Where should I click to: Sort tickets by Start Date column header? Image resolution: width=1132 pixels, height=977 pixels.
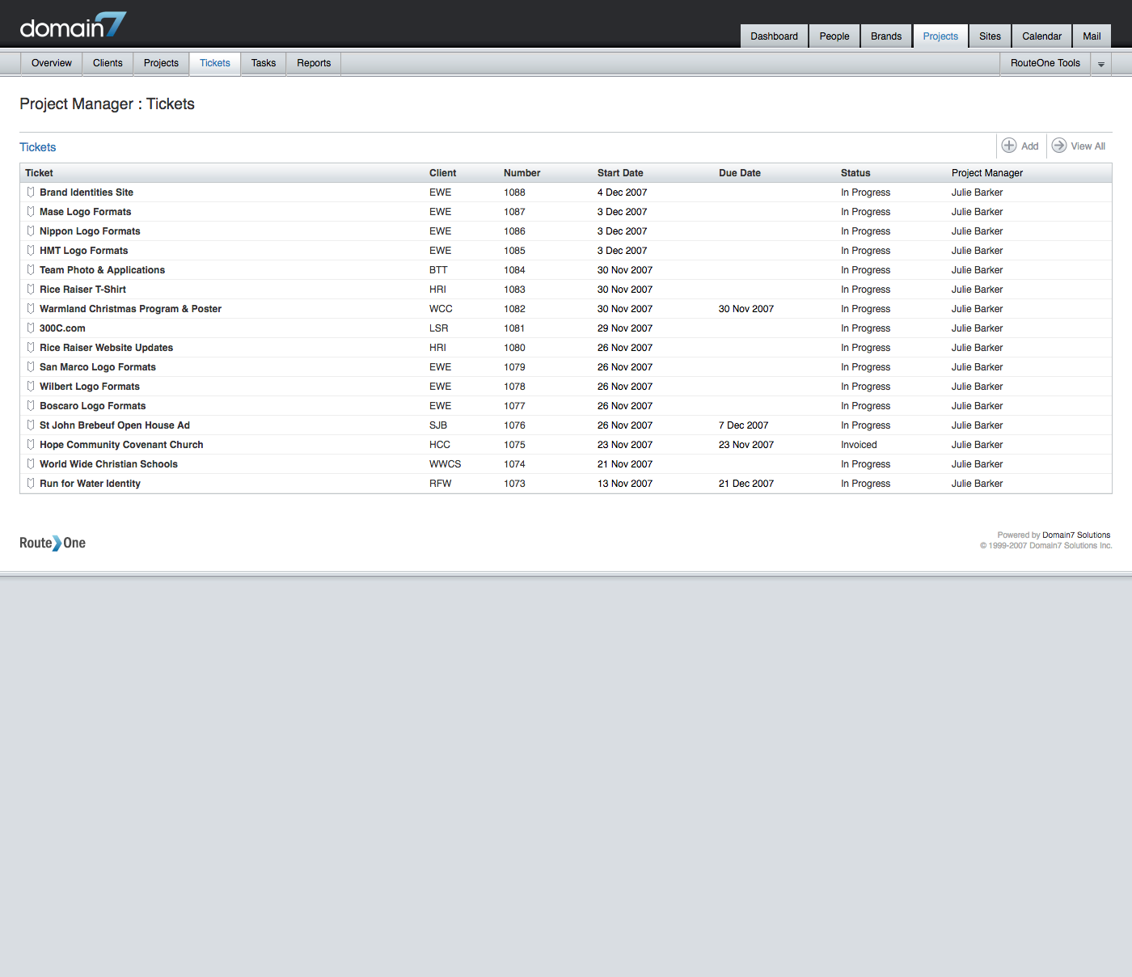click(620, 173)
